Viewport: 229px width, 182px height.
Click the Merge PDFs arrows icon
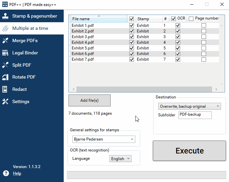(x=5, y=40)
